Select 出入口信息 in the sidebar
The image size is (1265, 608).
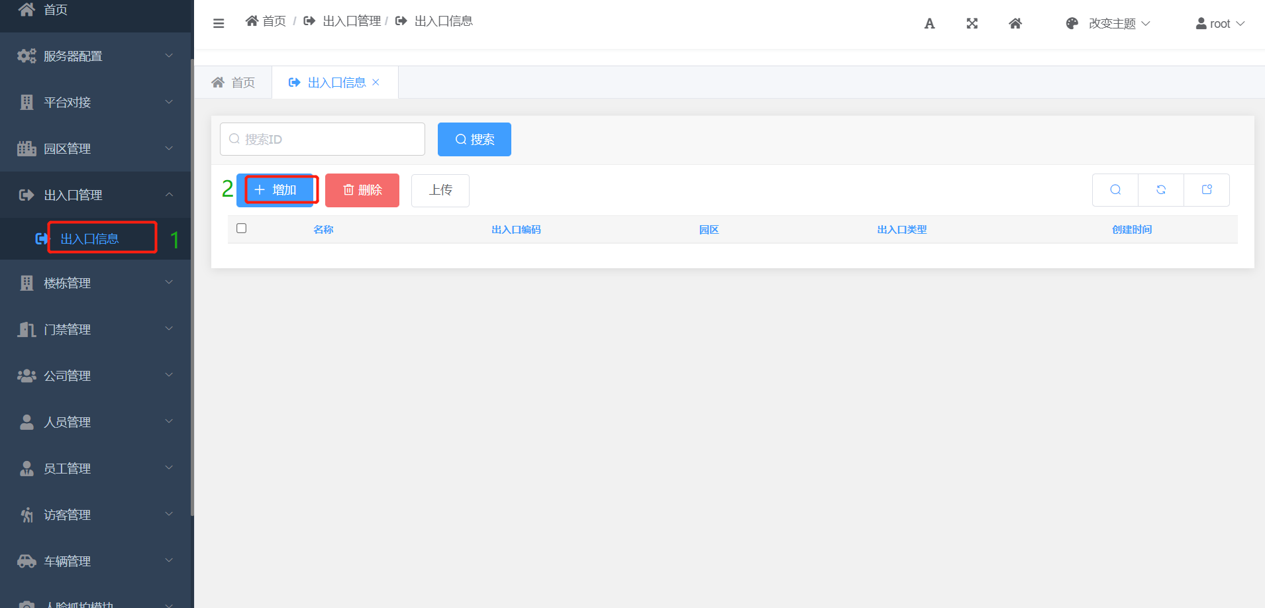coord(89,239)
